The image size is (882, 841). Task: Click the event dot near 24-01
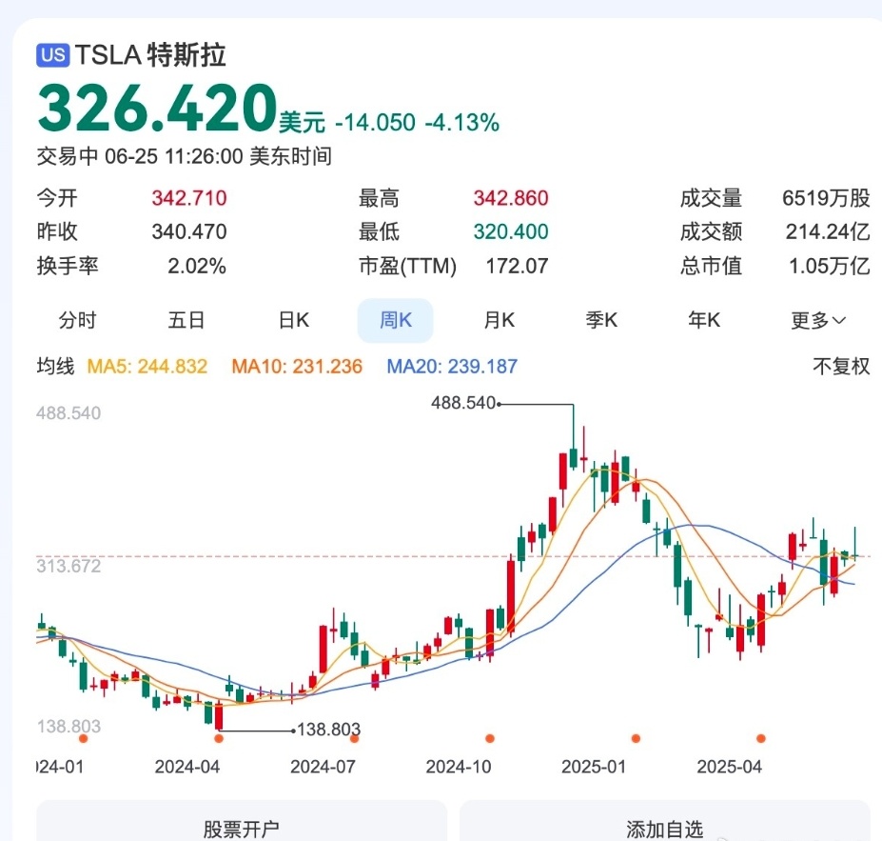(x=83, y=738)
